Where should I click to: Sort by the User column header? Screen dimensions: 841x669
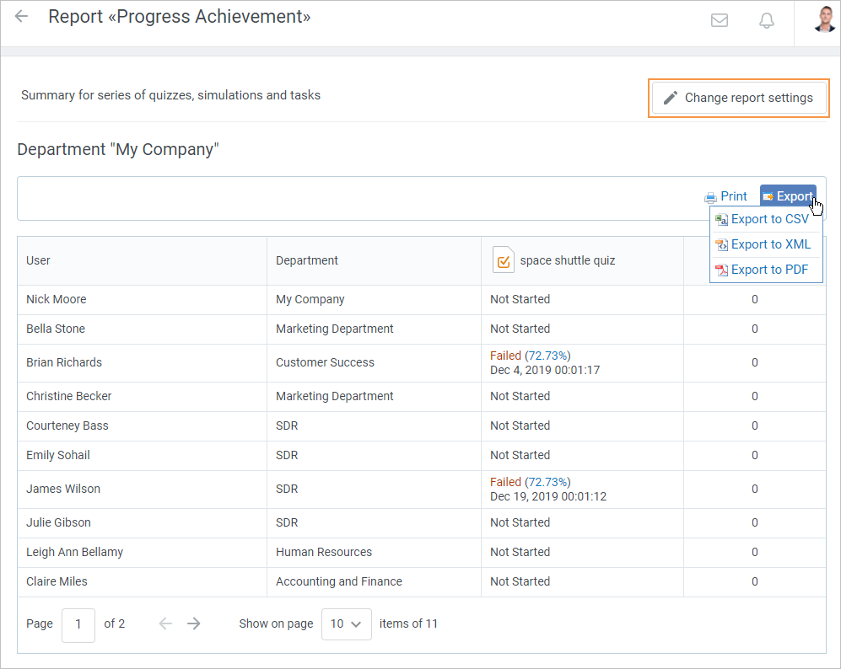coord(39,260)
